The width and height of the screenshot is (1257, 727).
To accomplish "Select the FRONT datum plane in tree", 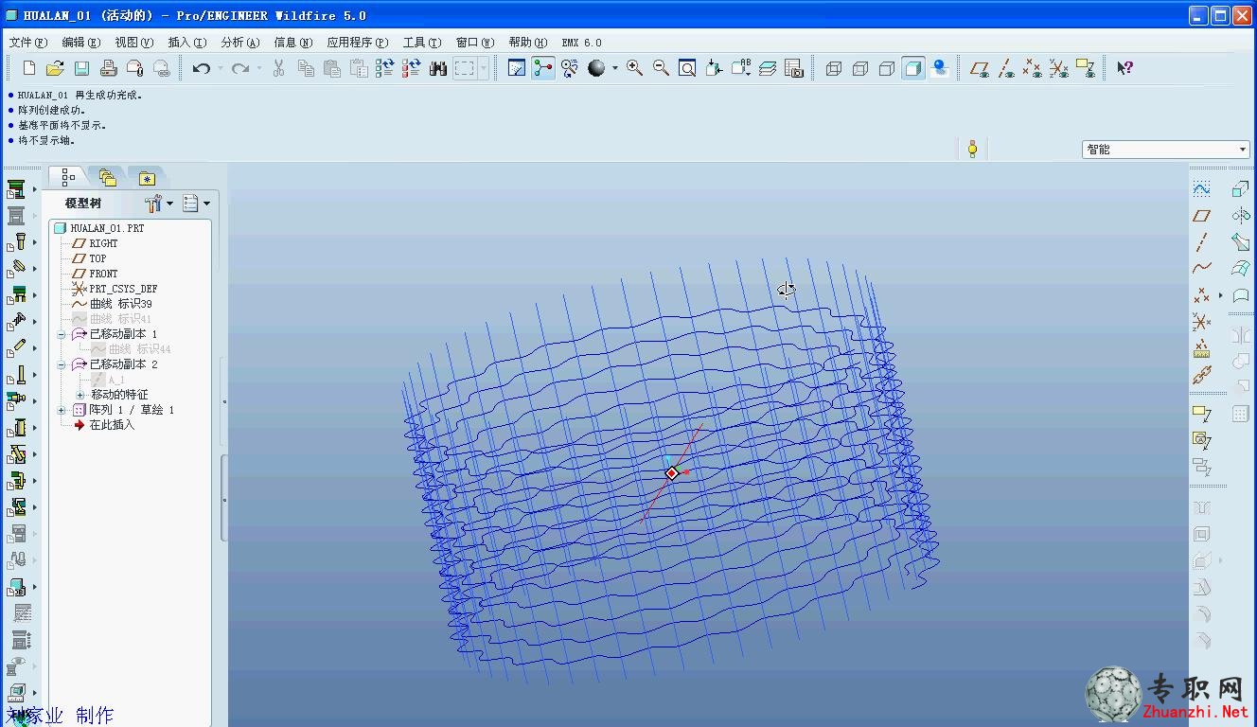I will tap(95, 274).
